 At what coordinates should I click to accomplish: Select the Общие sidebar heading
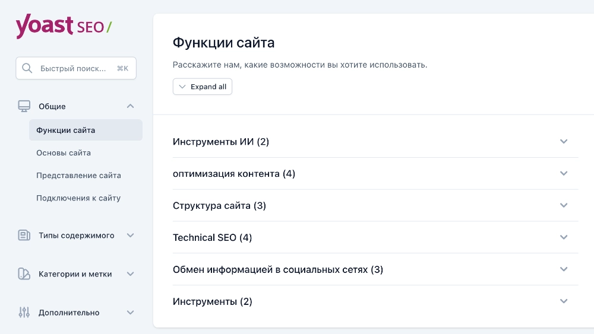pos(52,106)
